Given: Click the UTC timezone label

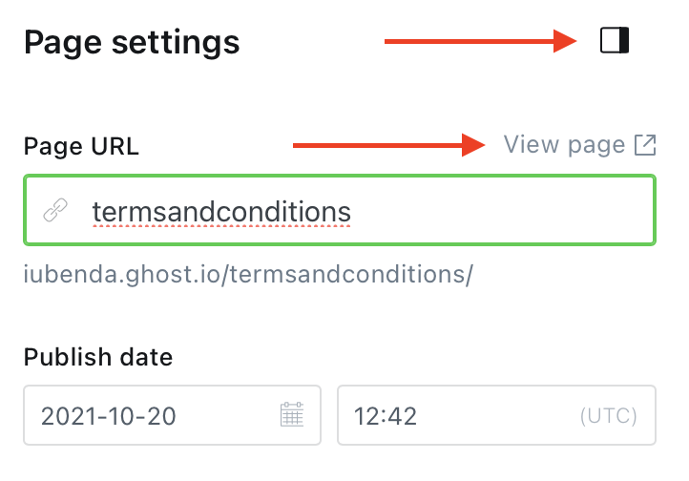Looking at the screenshot, I should click(x=608, y=416).
